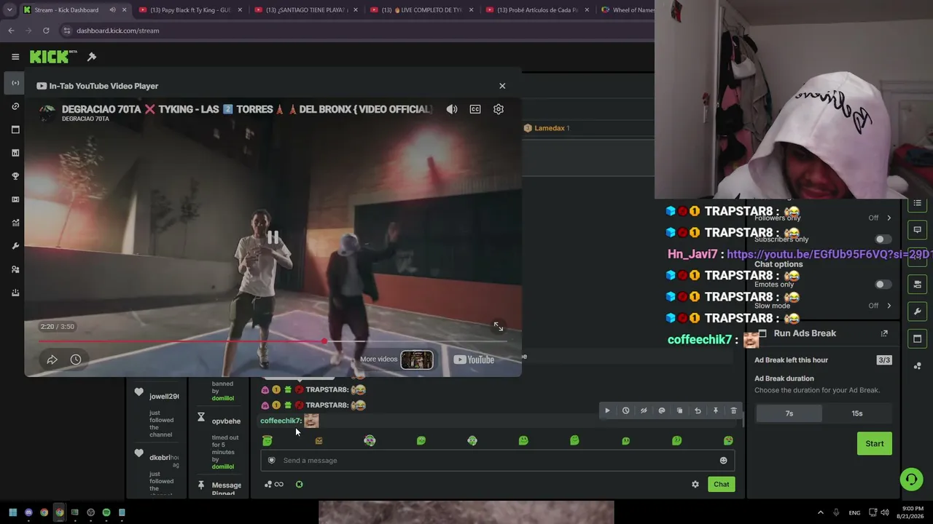Viewport: 933px width, 524px height.
Task: Toggle closed captions on the YouTube player
Action: coord(475,109)
